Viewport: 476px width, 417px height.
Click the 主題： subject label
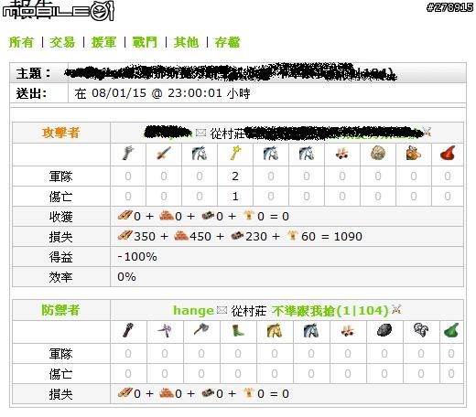[34, 73]
